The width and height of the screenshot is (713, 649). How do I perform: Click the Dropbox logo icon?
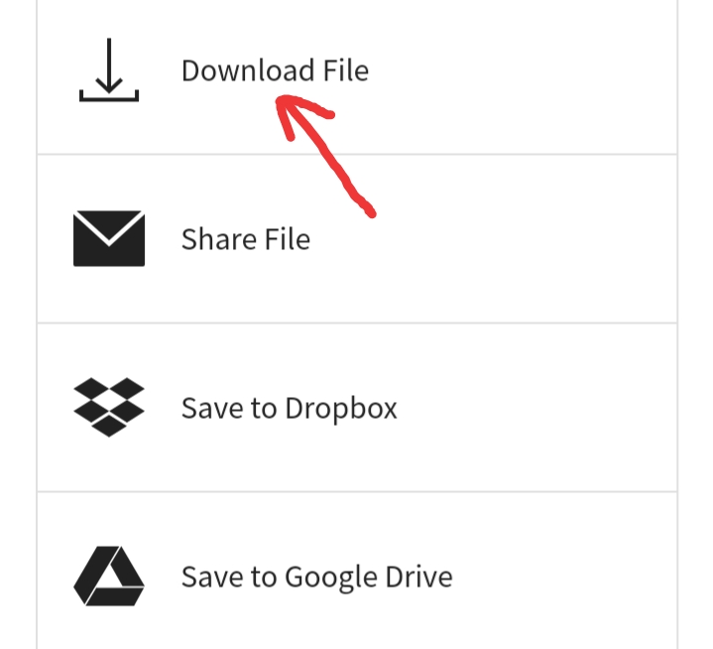pos(109,407)
